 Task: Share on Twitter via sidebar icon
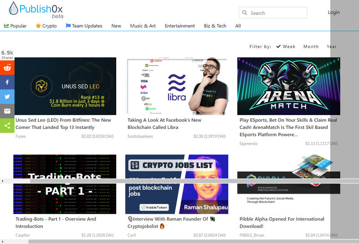click(x=7, y=96)
